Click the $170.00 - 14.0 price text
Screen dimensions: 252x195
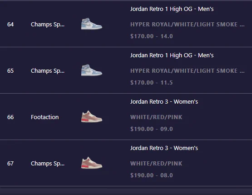[152, 36]
